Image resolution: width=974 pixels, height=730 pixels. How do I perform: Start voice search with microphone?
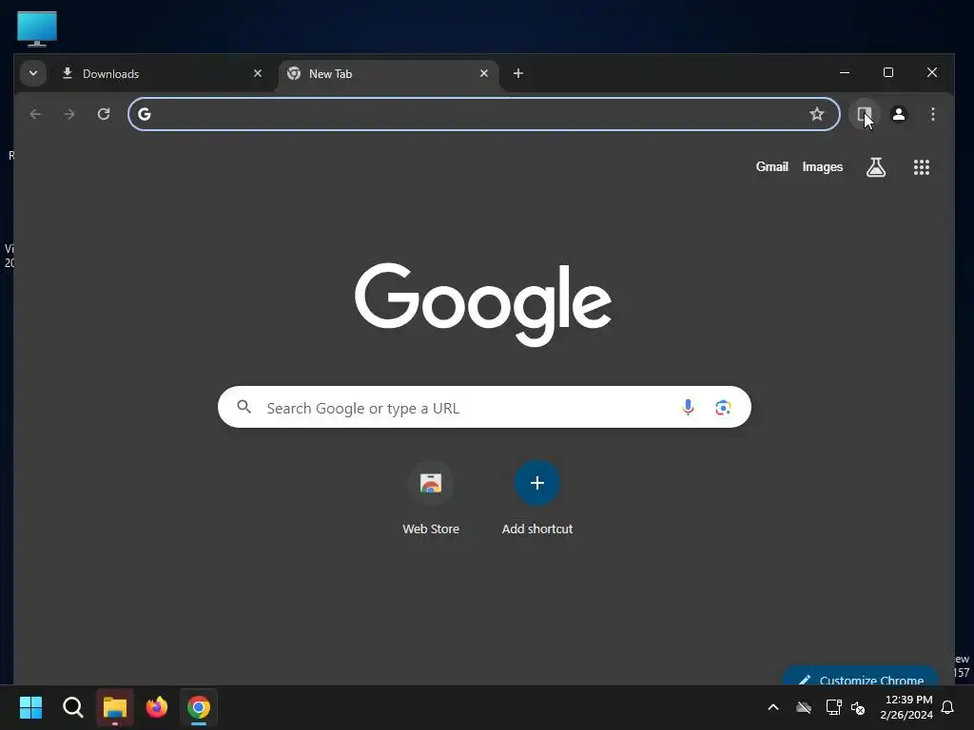coord(688,407)
